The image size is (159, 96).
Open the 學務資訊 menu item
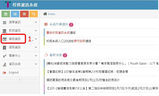pyautogui.click(x=20, y=39)
